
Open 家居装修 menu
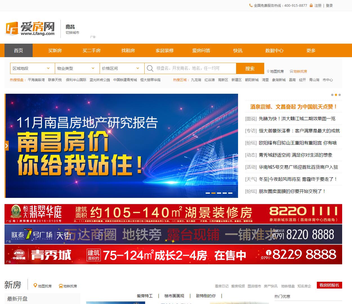pyautogui.click(x=165, y=50)
